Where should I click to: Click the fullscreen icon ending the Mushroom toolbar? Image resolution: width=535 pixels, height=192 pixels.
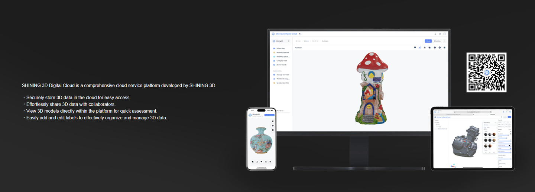click(x=444, y=47)
